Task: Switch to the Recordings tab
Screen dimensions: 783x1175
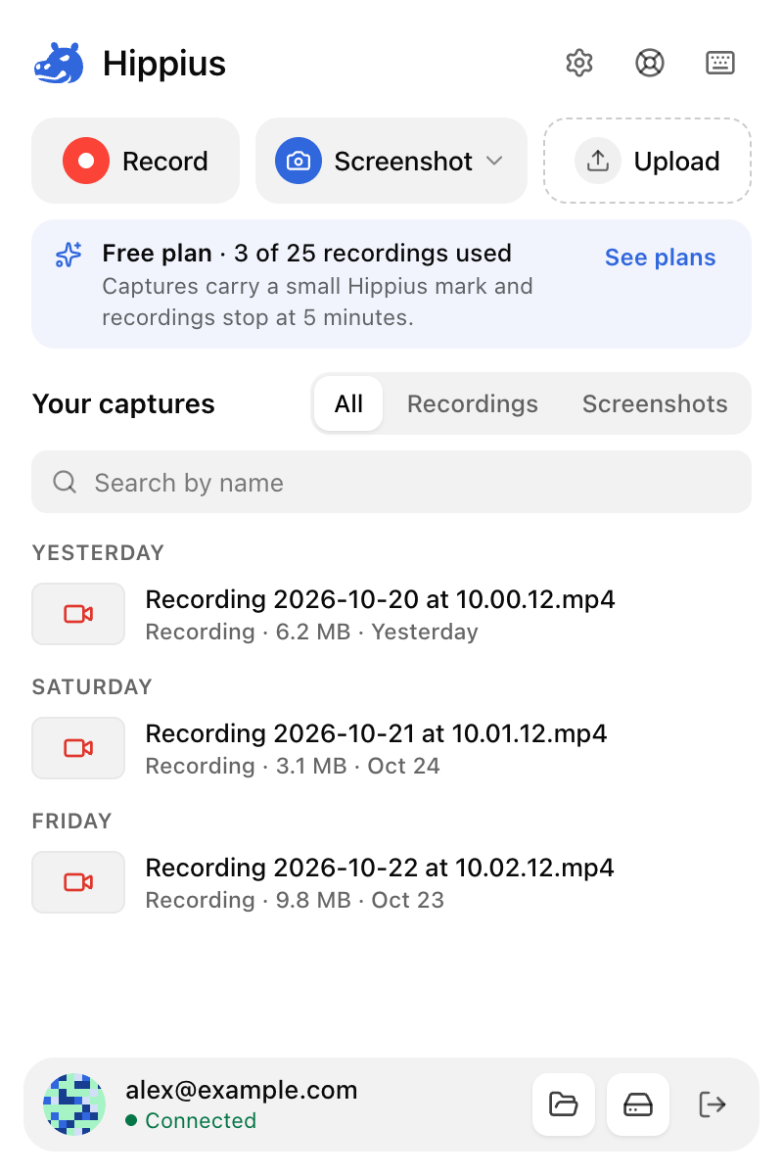Action: click(x=473, y=403)
